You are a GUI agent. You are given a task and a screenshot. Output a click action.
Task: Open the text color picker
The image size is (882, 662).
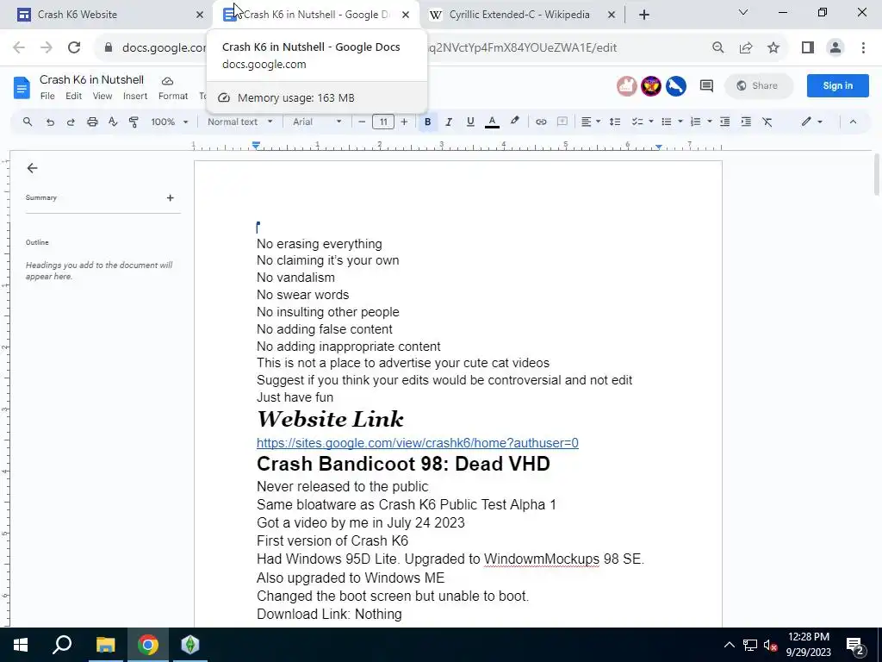pos(492,122)
